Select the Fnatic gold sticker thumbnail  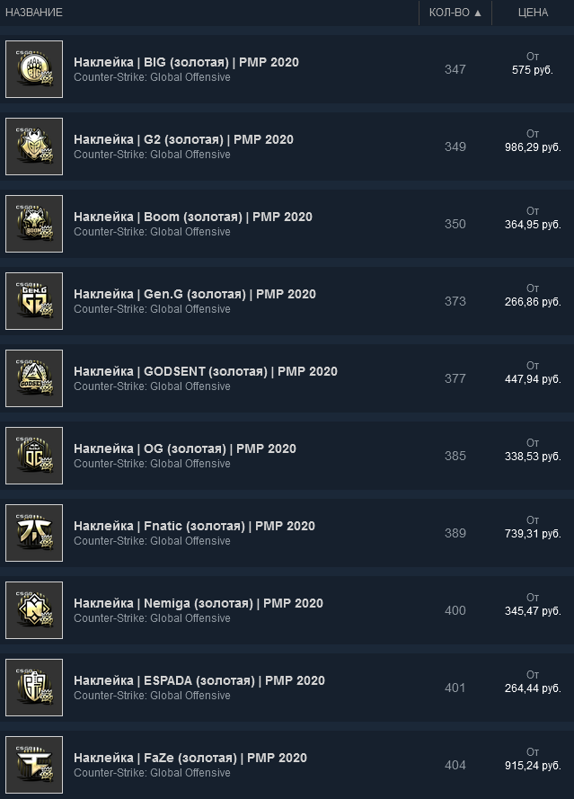coord(34,533)
